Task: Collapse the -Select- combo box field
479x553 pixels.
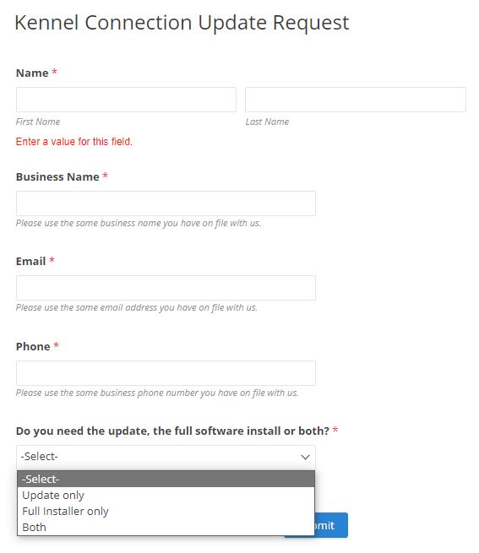Action: [166, 458]
